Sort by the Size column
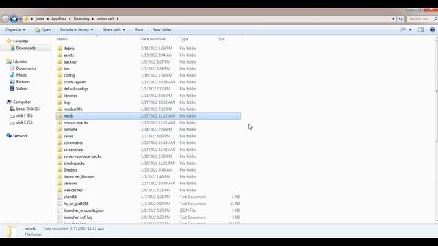The height and width of the screenshot is (246, 438). pyautogui.click(x=222, y=39)
